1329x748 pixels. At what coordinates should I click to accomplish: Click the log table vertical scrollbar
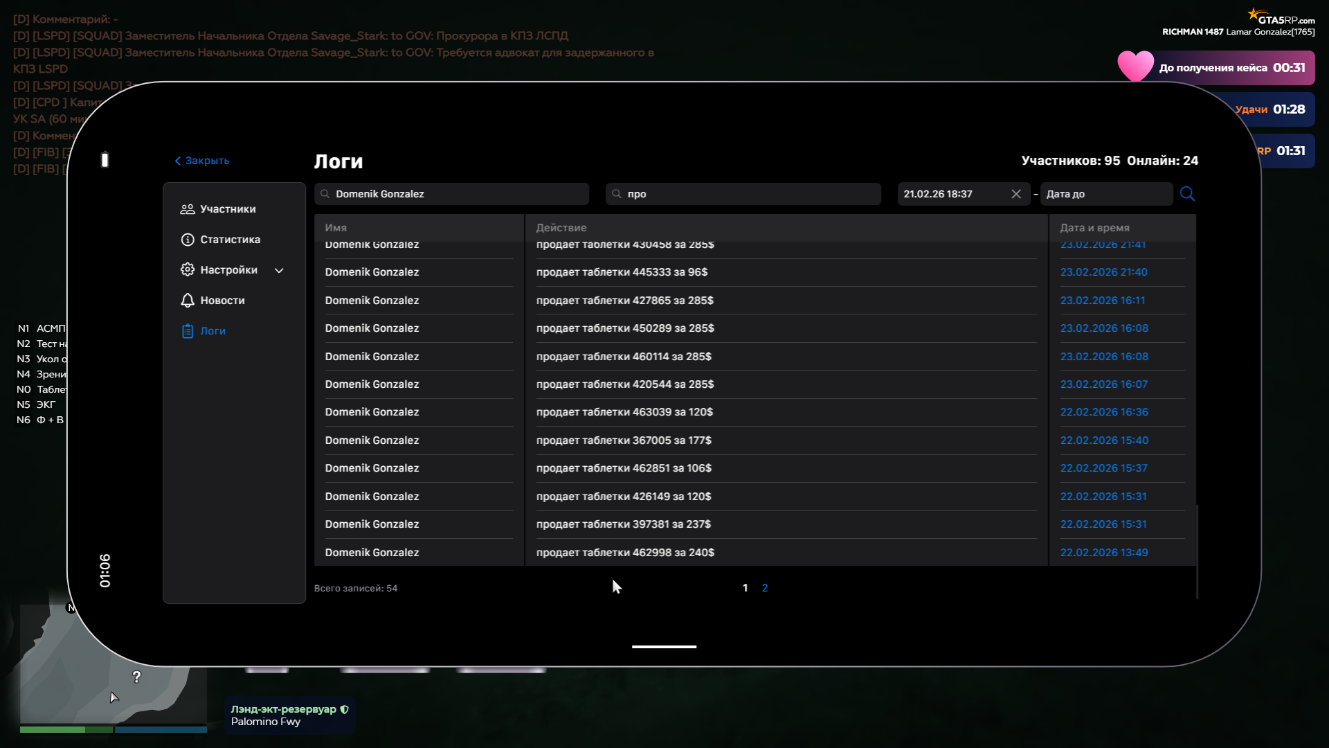[x=1197, y=551]
